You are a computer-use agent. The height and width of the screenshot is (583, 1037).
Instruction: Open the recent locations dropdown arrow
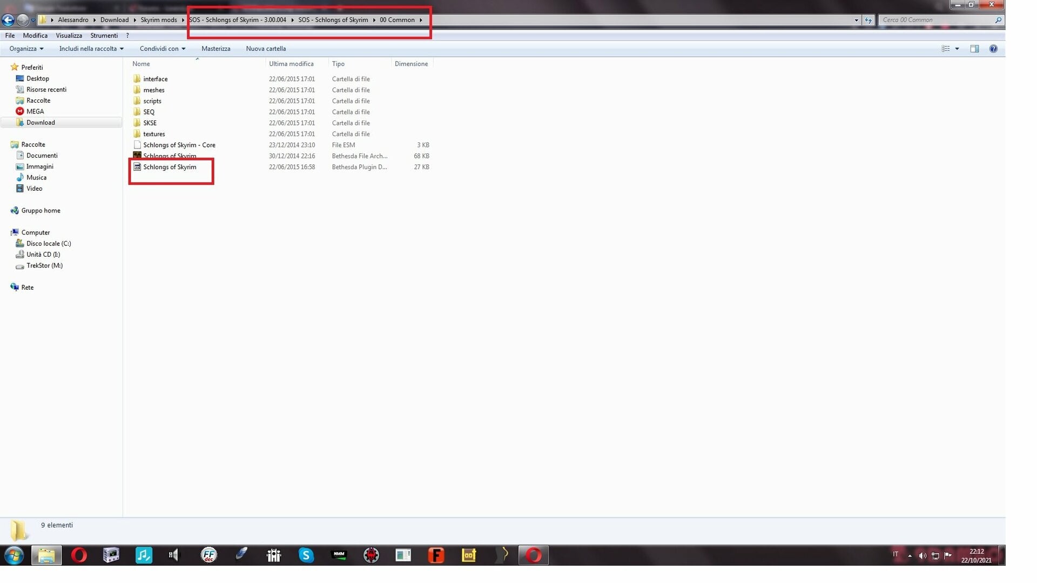coord(33,20)
